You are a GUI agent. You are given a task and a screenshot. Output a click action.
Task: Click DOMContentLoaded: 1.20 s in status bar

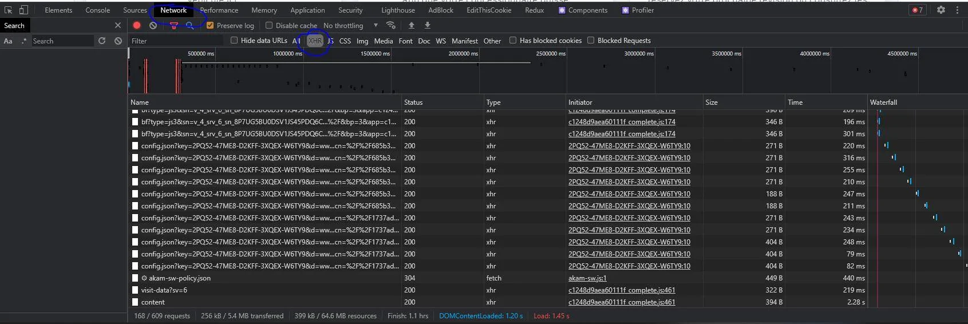tap(481, 316)
